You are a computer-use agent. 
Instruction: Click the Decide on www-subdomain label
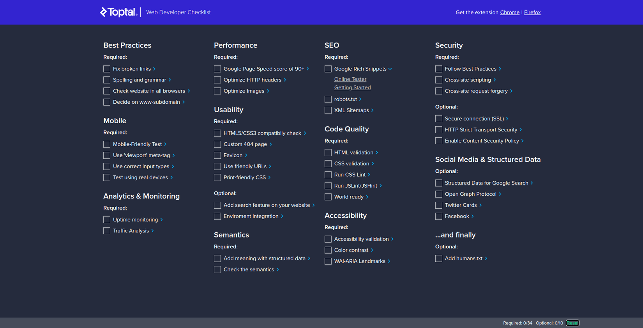147,102
